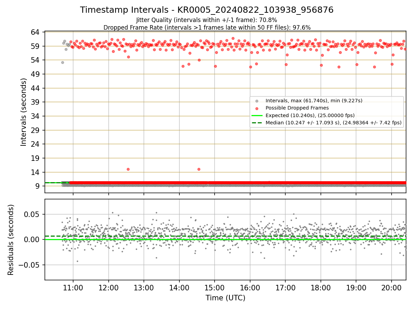
Task: Click the Dropped Frame Rate 97.6% text
Action: 207,28
